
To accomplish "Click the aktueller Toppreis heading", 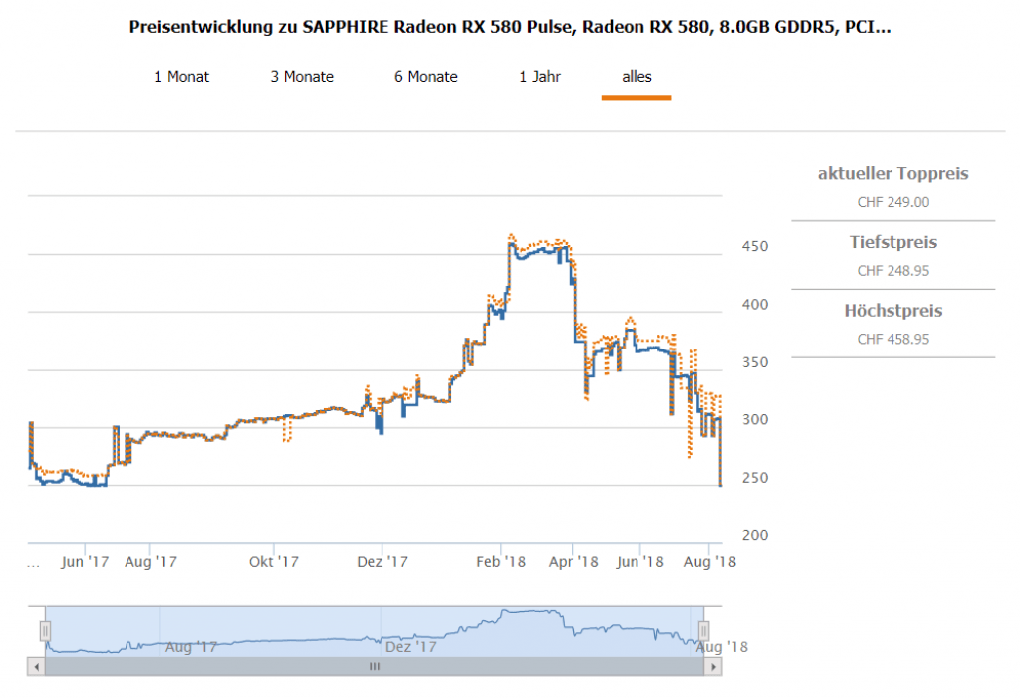I will 893,173.
